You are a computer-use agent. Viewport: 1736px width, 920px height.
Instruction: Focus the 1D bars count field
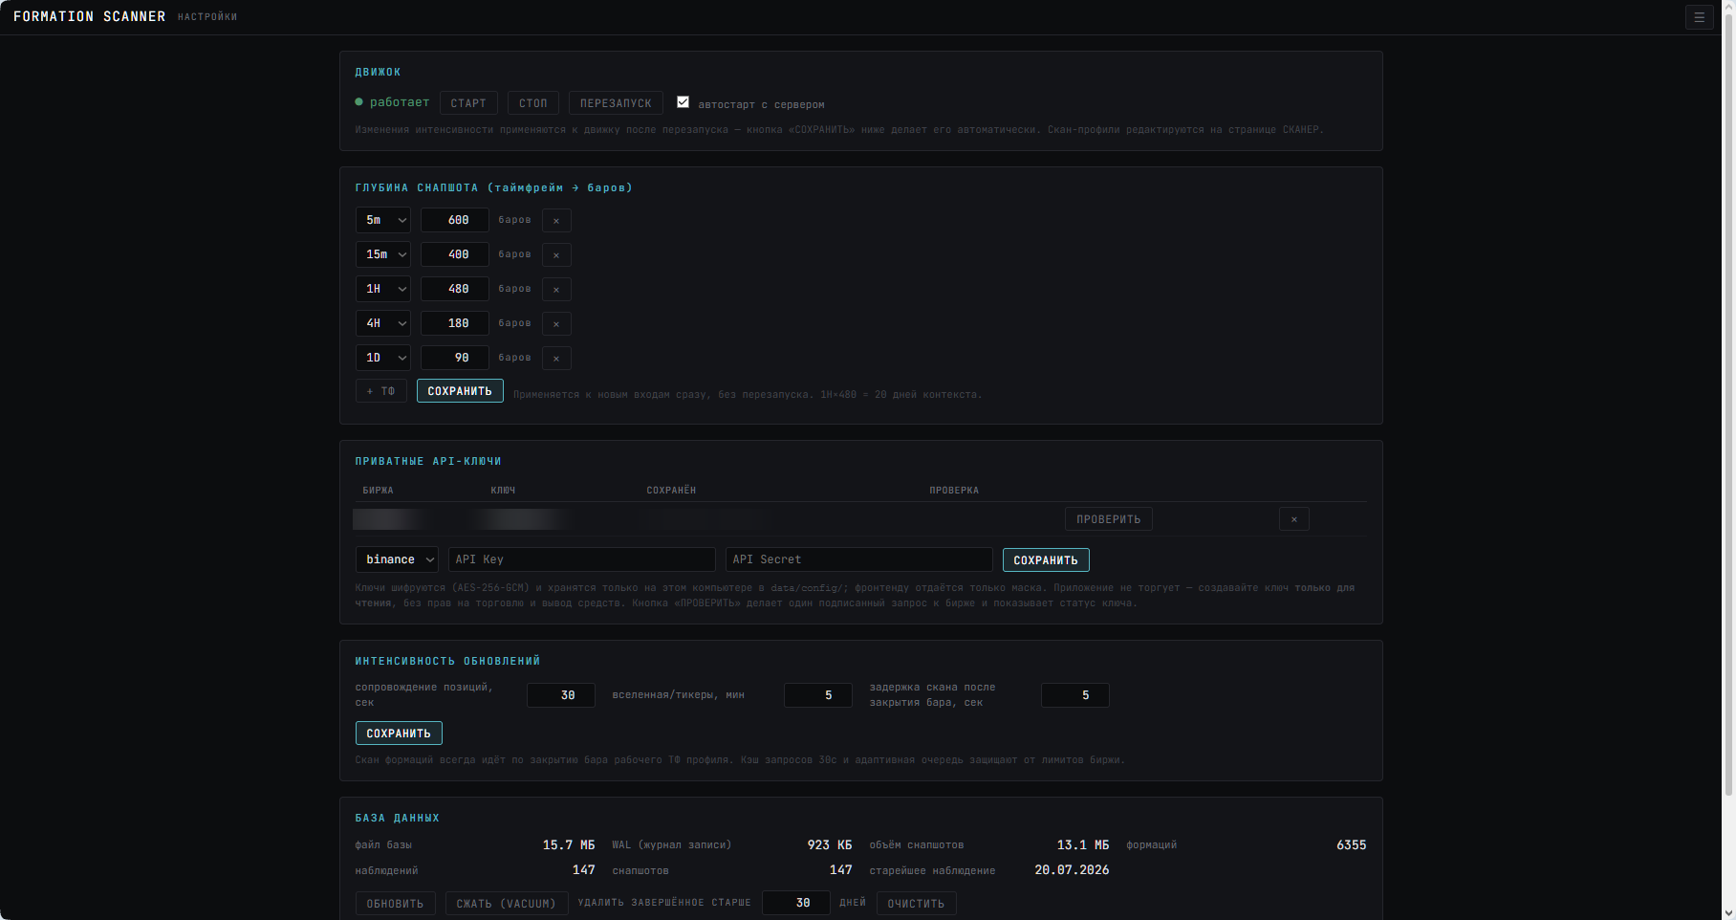coord(455,358)
